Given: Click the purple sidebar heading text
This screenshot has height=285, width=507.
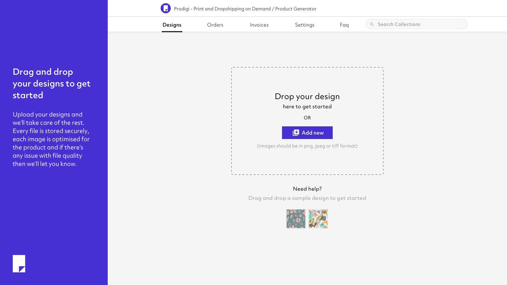Looking at the screenshot, I should click(x=52, y=83).
